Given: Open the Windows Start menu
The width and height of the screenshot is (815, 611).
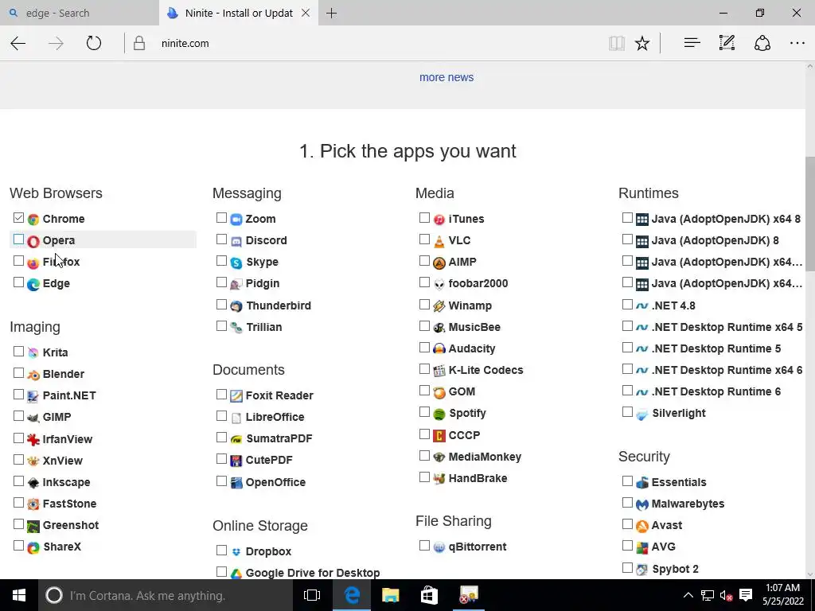Looking at the screenshot, I should (19, 595).
